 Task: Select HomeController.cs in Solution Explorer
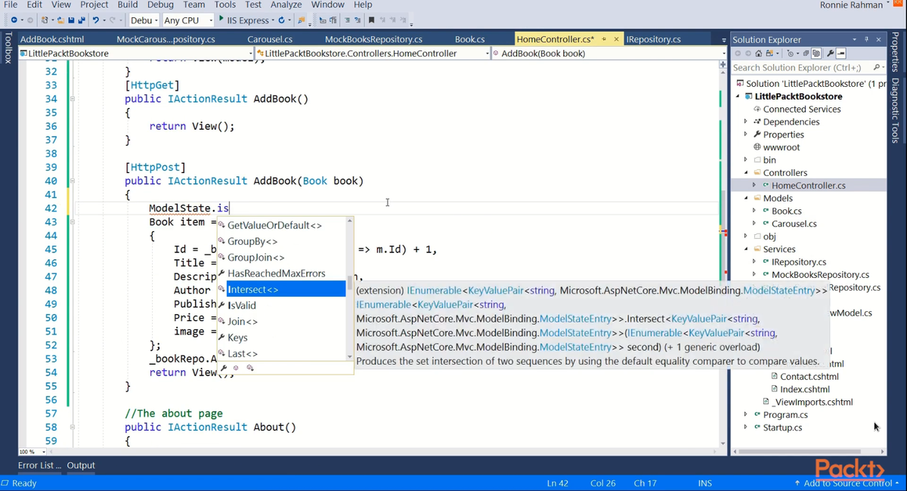click(808, 185)
